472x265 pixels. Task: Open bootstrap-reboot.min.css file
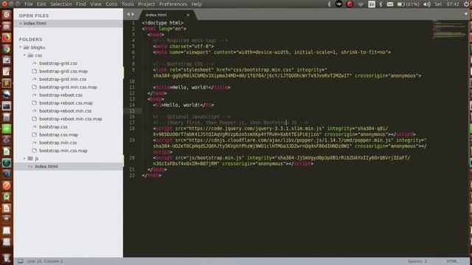point(66,111)
